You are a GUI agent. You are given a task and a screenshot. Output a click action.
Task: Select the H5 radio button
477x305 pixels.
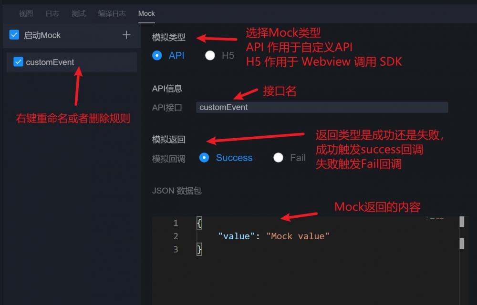(x=210, y=56)
